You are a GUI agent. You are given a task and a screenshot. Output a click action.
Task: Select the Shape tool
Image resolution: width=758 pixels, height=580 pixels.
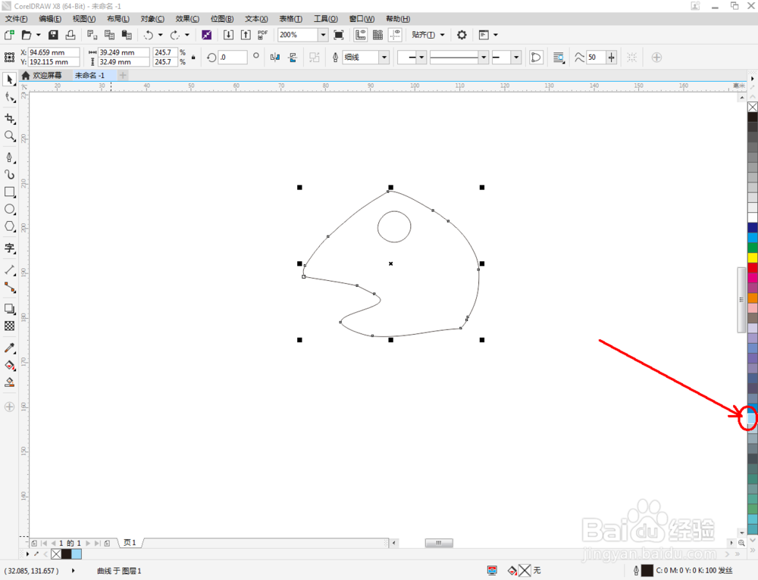click(x=9, y=98)
